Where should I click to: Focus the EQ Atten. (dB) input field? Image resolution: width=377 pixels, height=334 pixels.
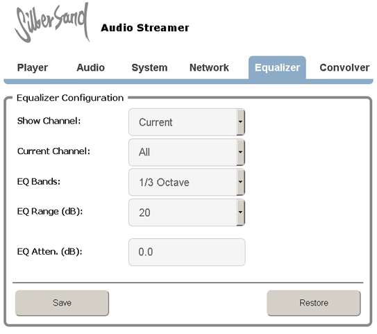187,252
